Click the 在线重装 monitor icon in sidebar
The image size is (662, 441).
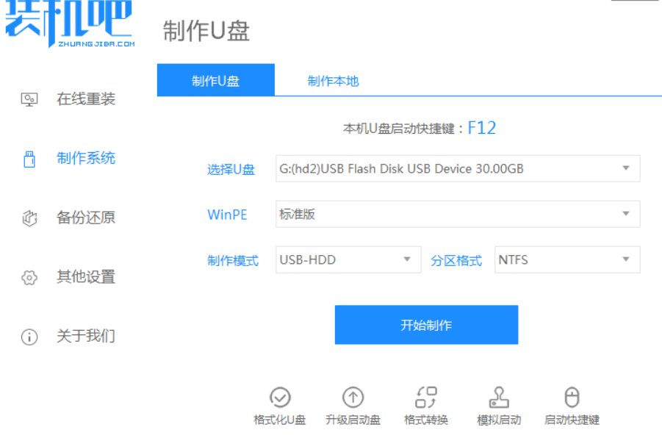29,99
